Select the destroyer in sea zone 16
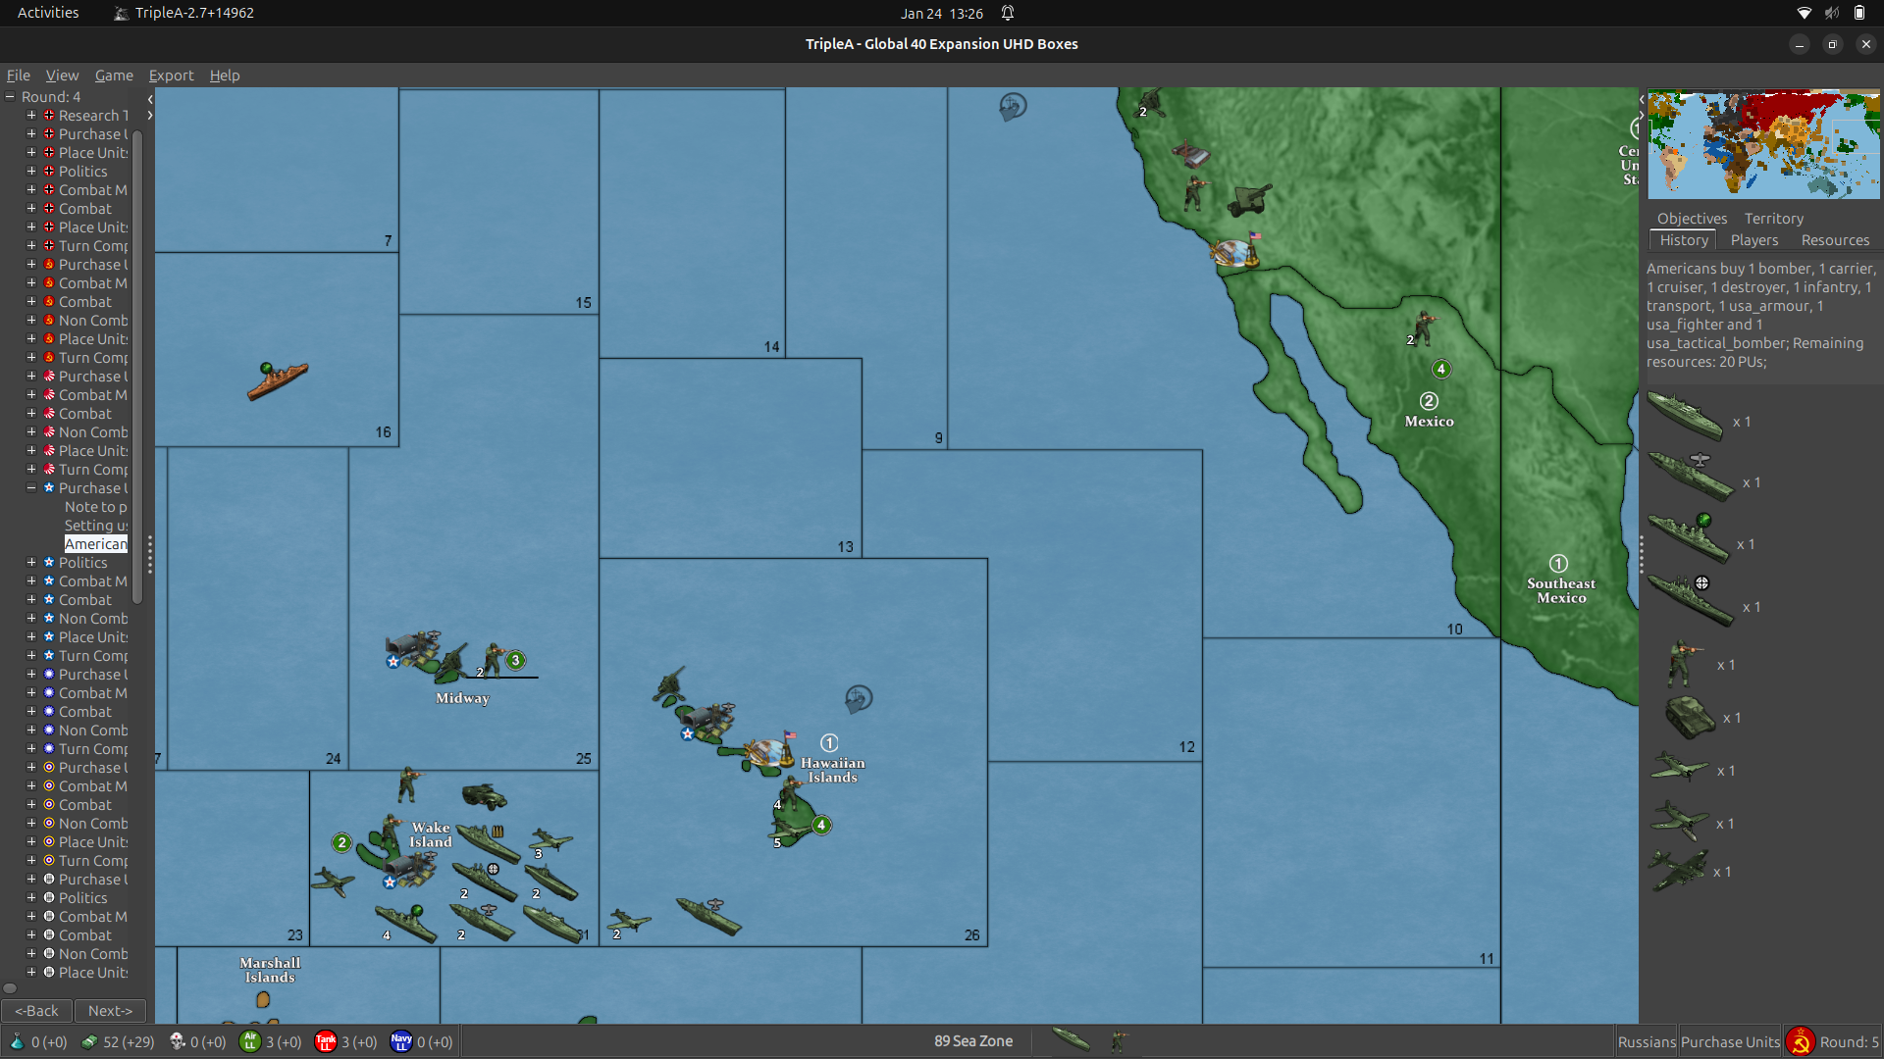1884x1059 pixels. pos(278,380)
